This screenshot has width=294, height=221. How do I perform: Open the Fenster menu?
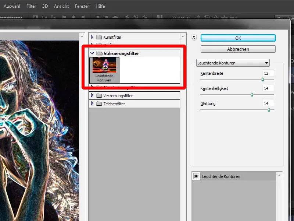click(x=82, y=6)
